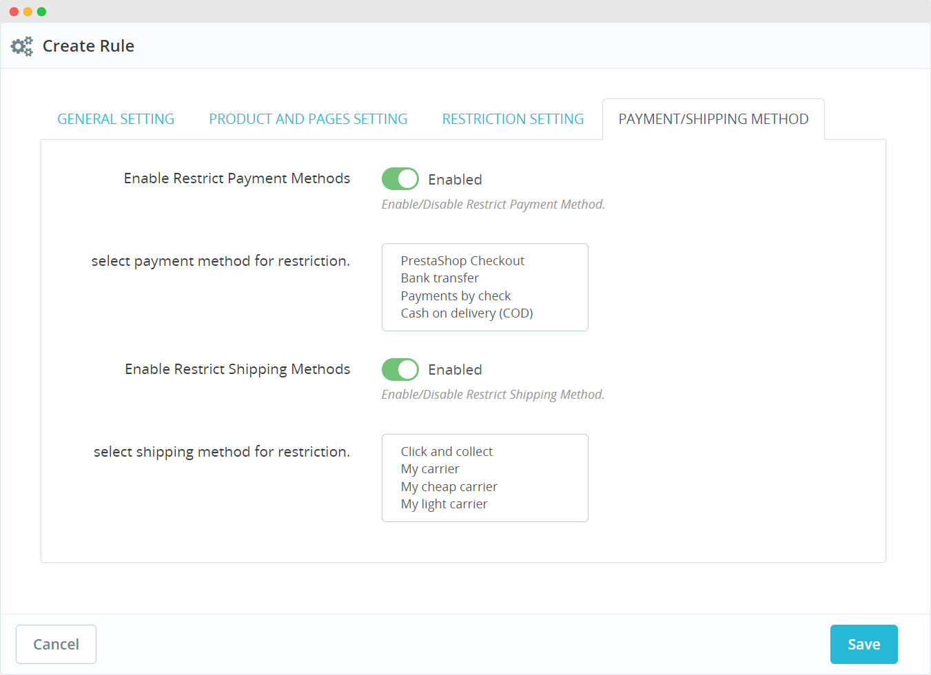Disable the Restrict Payment Methods toggle

[x=400, y=179]
